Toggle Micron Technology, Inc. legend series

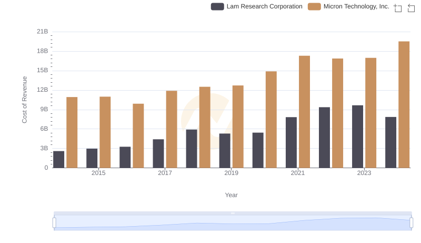pos(348,6)
